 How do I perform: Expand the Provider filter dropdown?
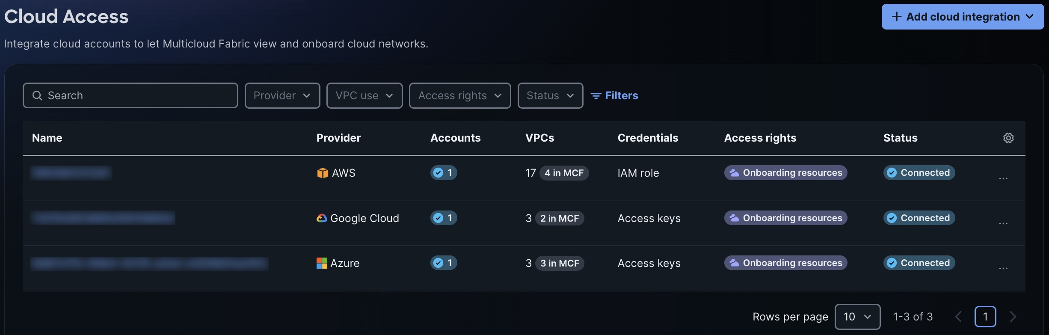(x=282, y=95)
